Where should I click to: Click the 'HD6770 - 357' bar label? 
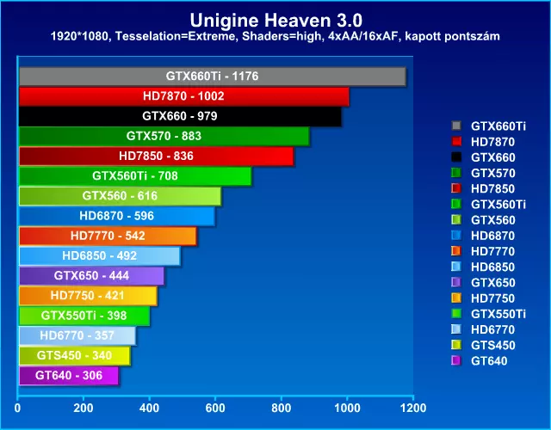click(77, 335)
